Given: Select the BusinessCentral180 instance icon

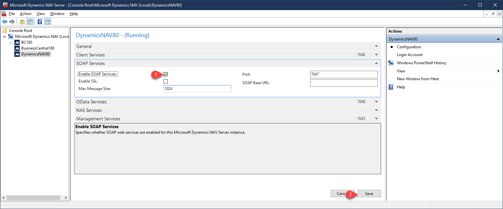Looking at the screenshot, I should [x=17, y=48].
